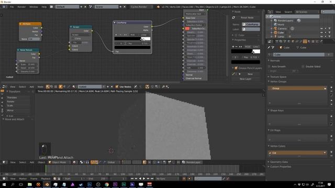Click New Layer grease pencil button
The width and height of the screenshot is (335, 188).
(245, 79)
